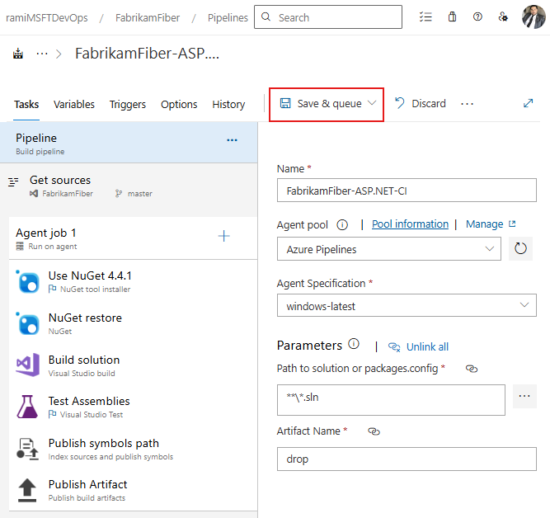
Task: Open user settings icon in header
Action: click(503, 16)
